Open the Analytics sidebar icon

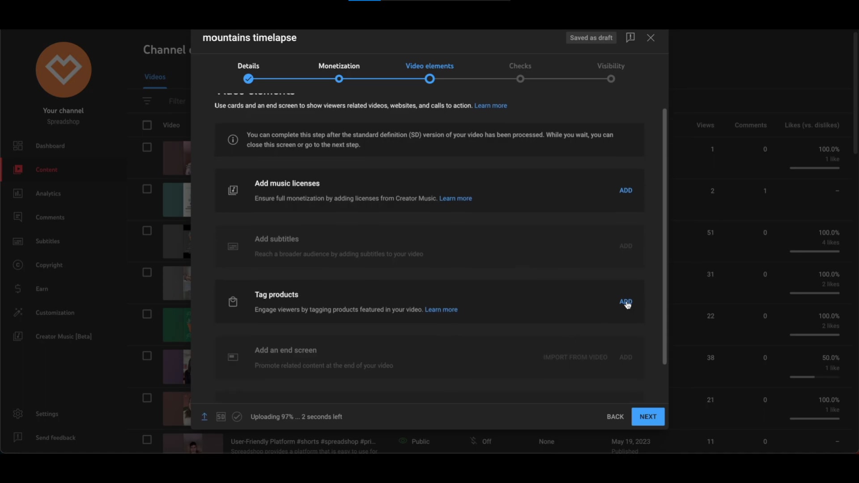[x=18, y=193]
